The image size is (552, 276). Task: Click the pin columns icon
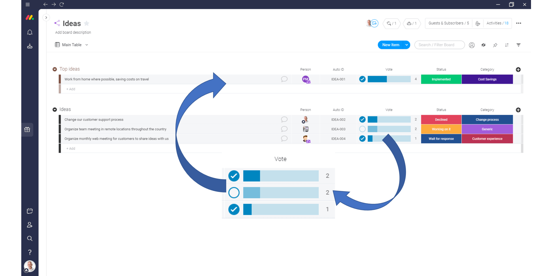coord(495,45)
